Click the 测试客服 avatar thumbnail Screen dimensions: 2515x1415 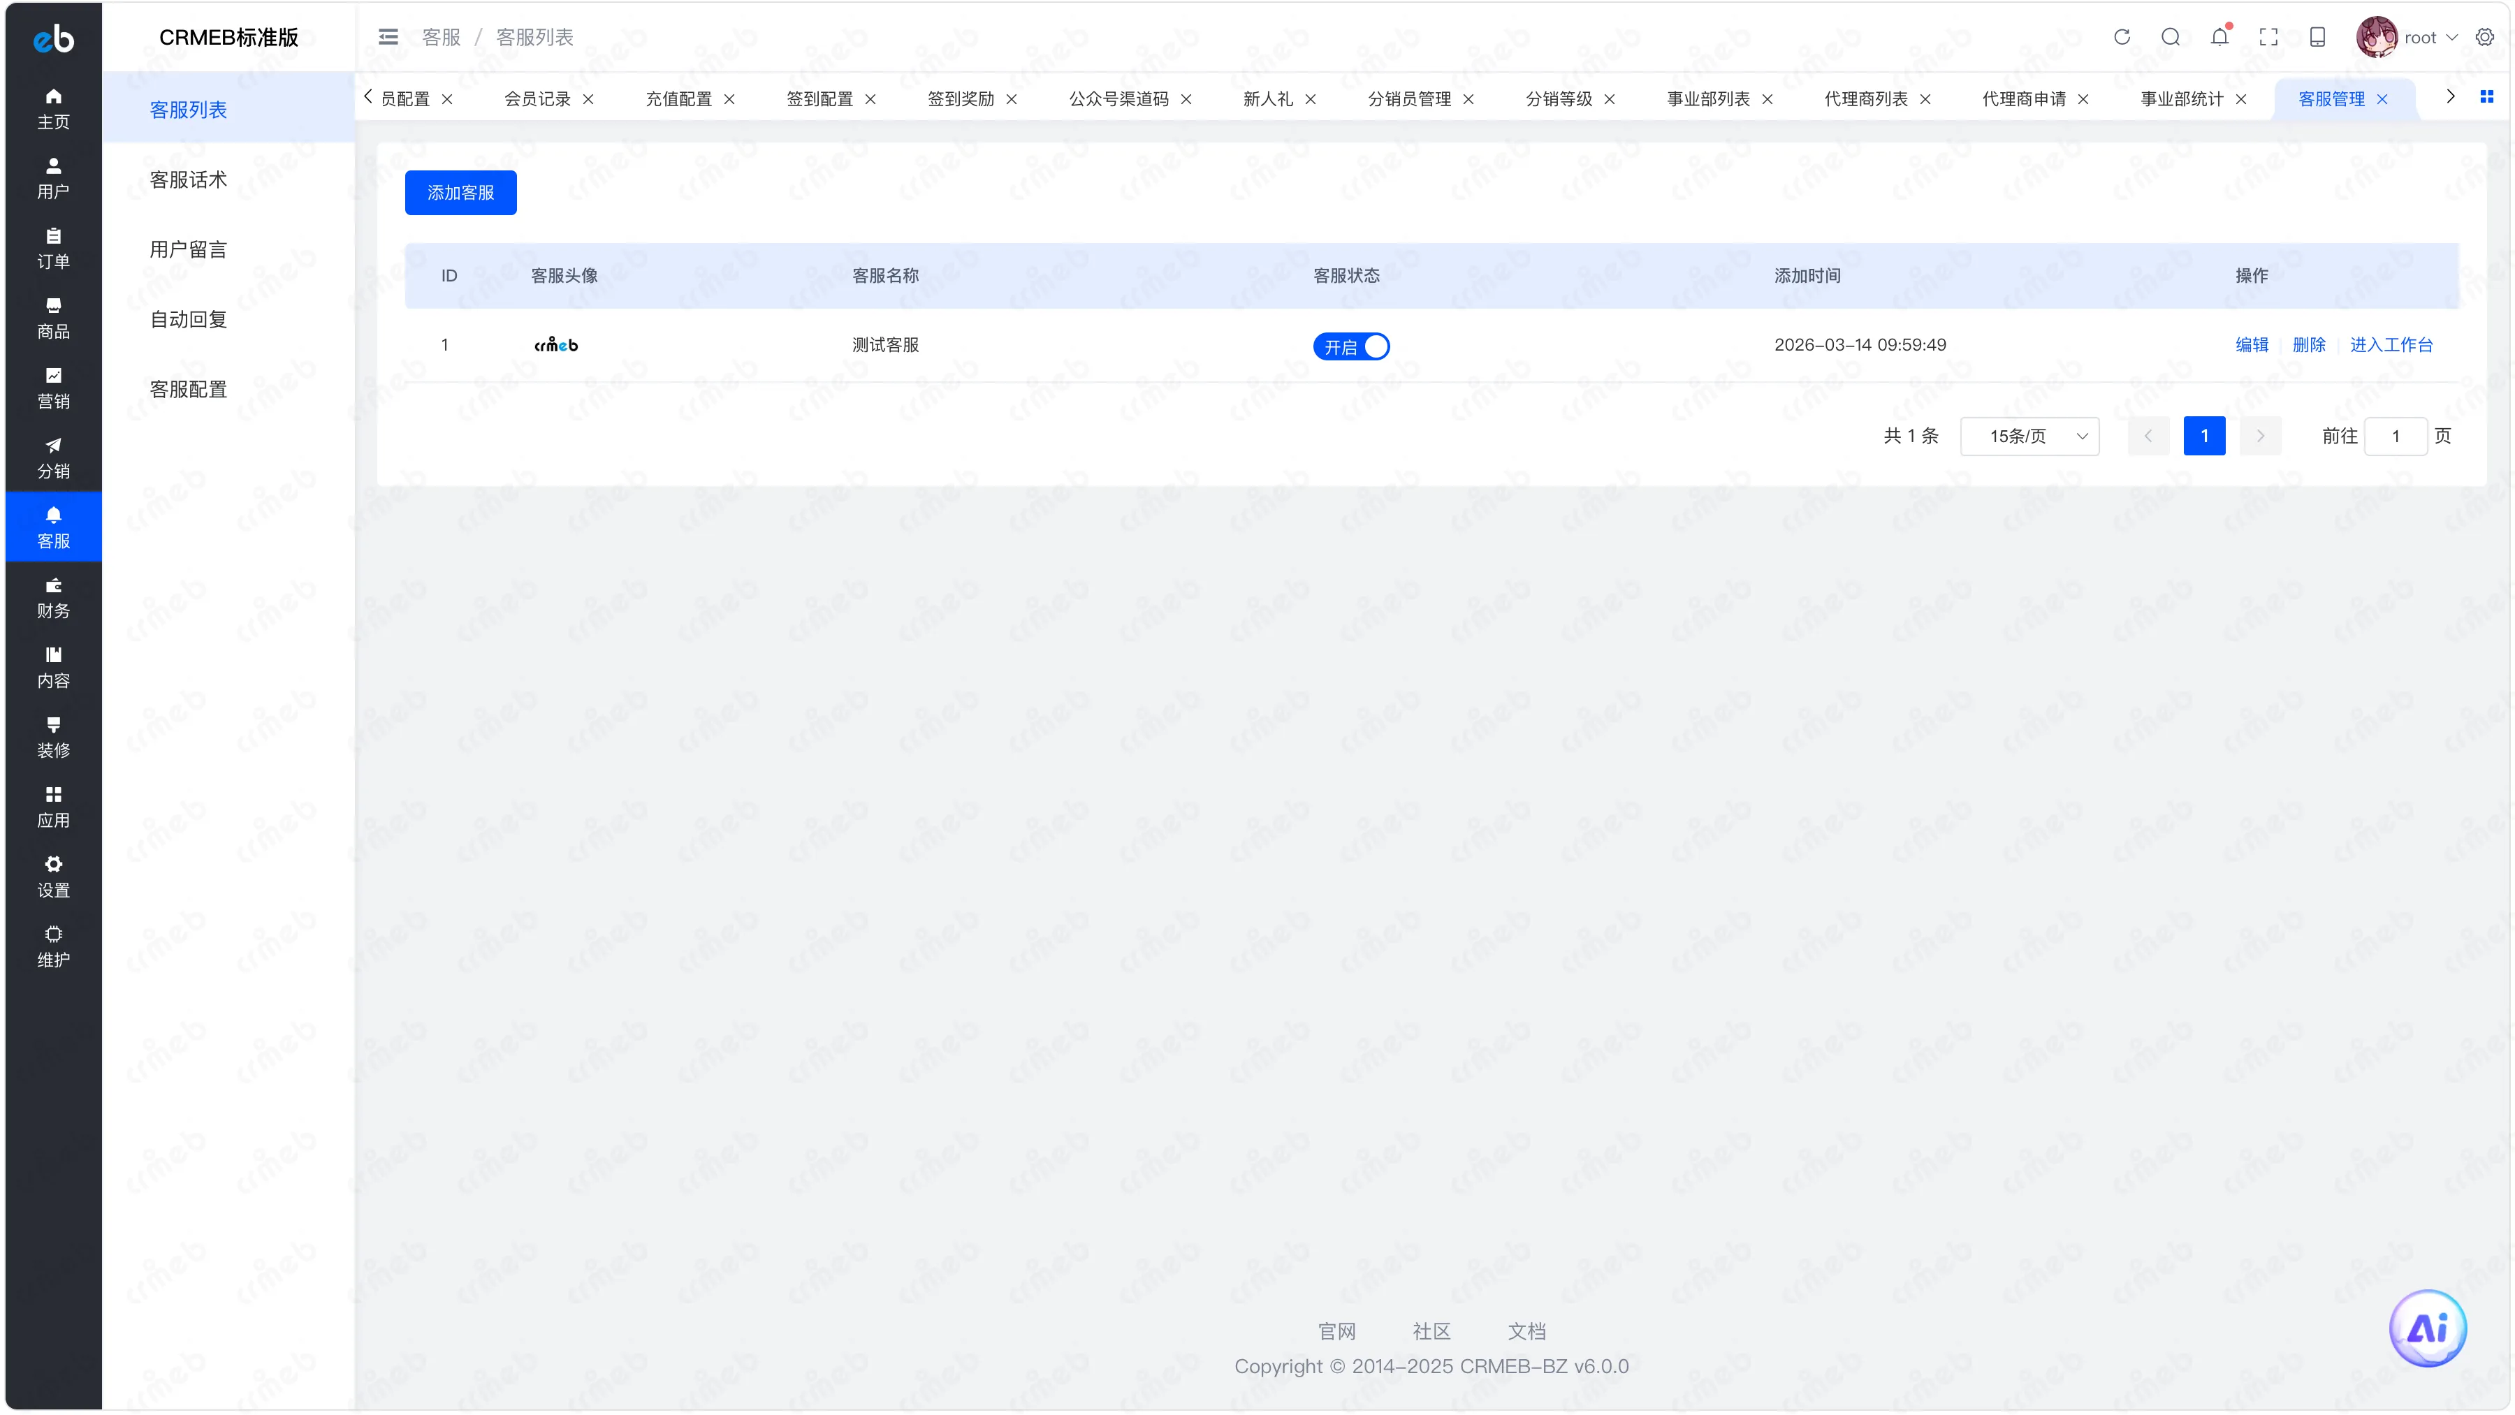[555, 344]
